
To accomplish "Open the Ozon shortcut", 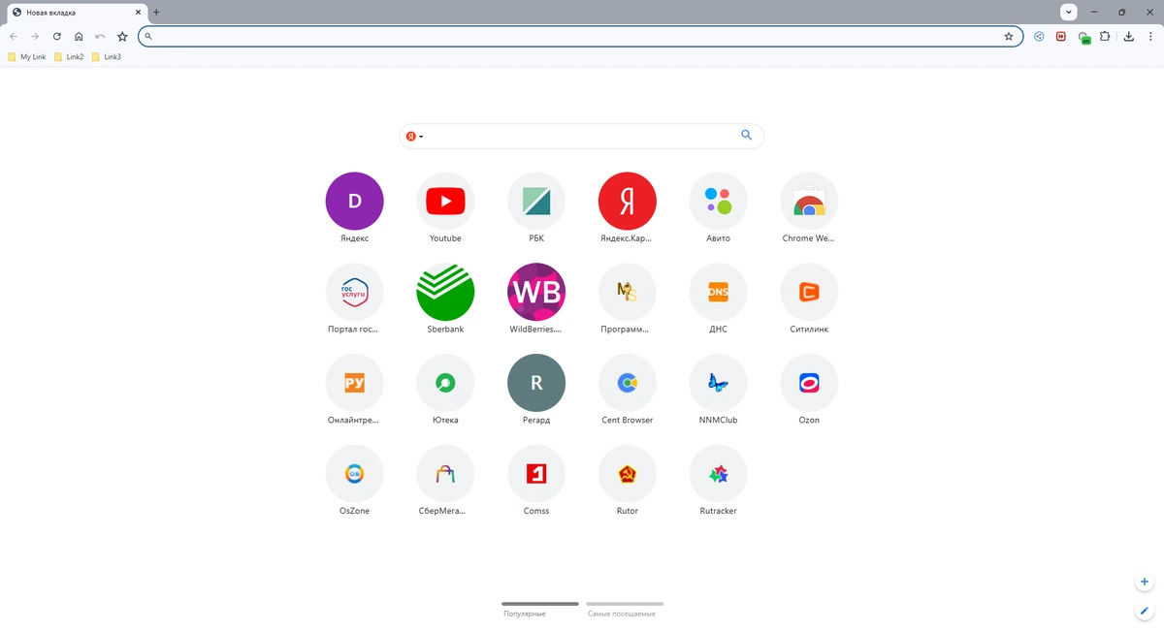I will pos(809,383).
